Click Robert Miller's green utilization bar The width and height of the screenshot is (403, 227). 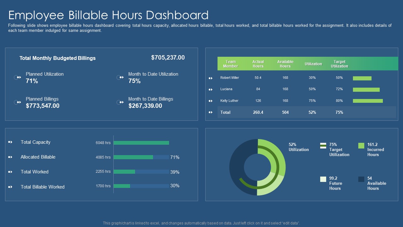[x=362, y=78]
